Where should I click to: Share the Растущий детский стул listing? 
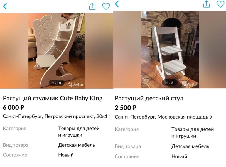point(207,4)
